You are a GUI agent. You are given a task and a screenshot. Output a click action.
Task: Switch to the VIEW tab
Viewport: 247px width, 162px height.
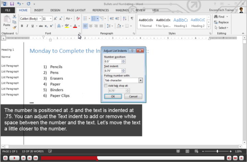[x=155, y=10]
